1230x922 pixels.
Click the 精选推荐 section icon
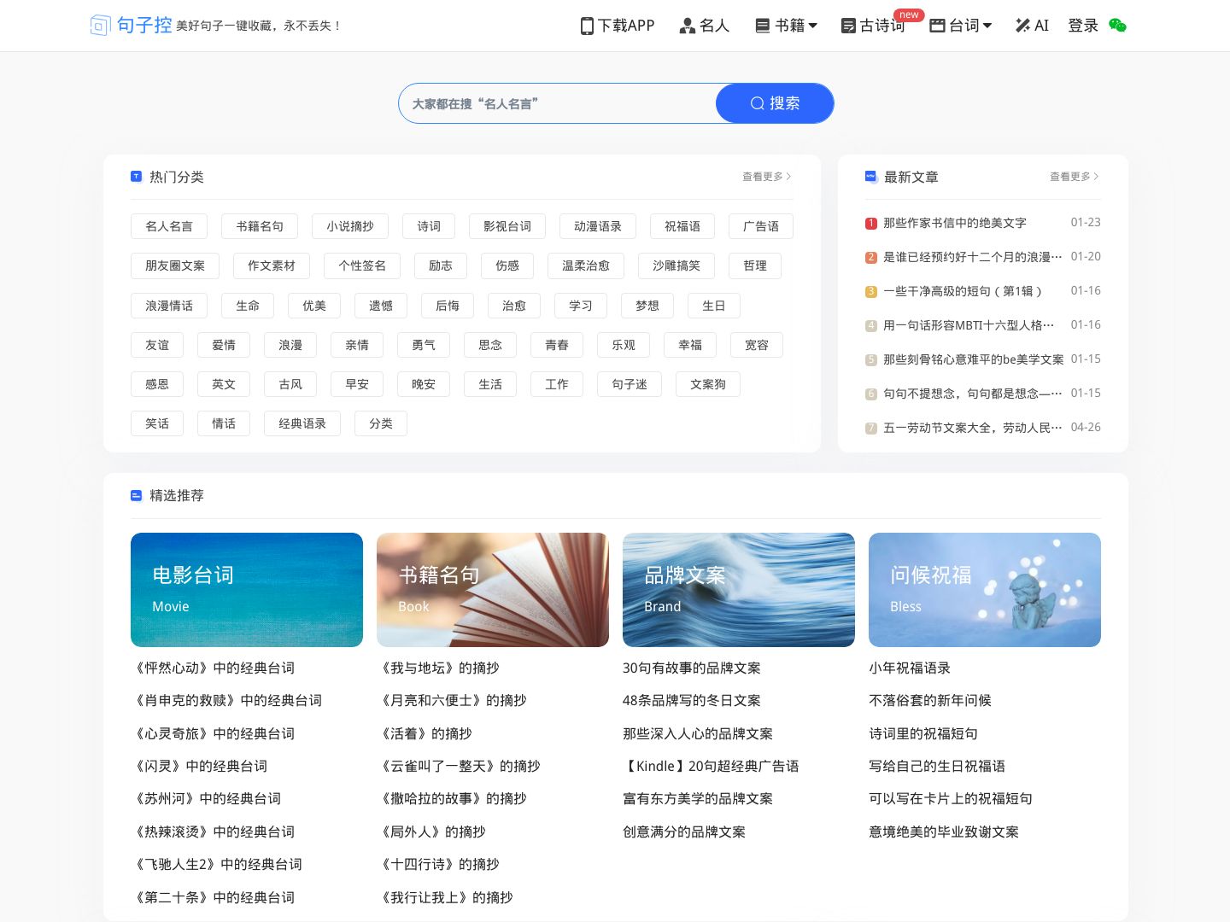point(136,495)
